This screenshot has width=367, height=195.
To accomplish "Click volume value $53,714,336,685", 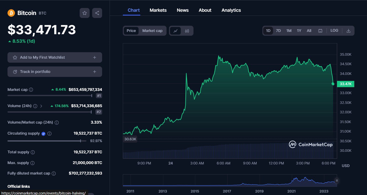I will coord(87,106).
